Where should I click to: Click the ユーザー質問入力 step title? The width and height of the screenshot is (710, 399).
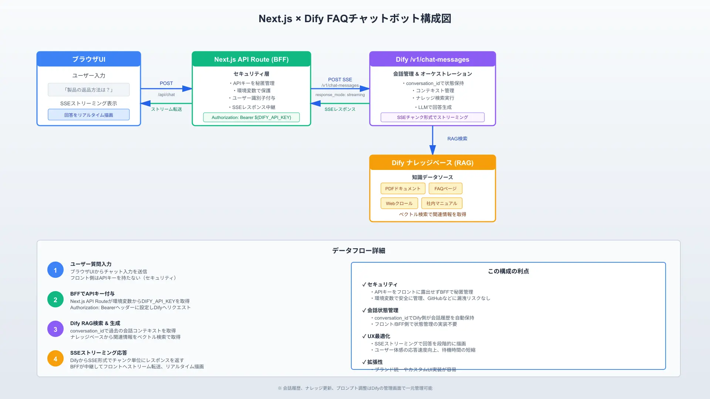coord(91,264)
